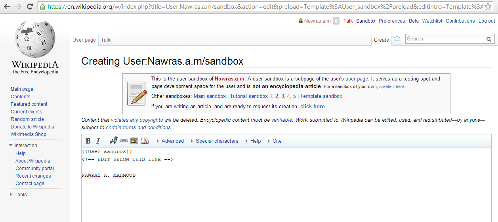This screenshot has height=222, width=498.
Task: Open a Random article
Action: [x=27, y=119]
